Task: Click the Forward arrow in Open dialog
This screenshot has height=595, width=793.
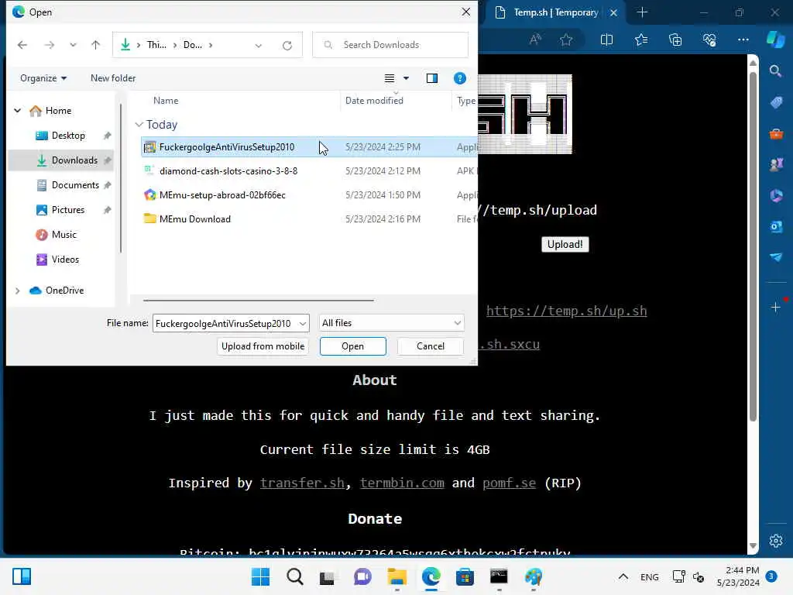Action: click(49, 45)
